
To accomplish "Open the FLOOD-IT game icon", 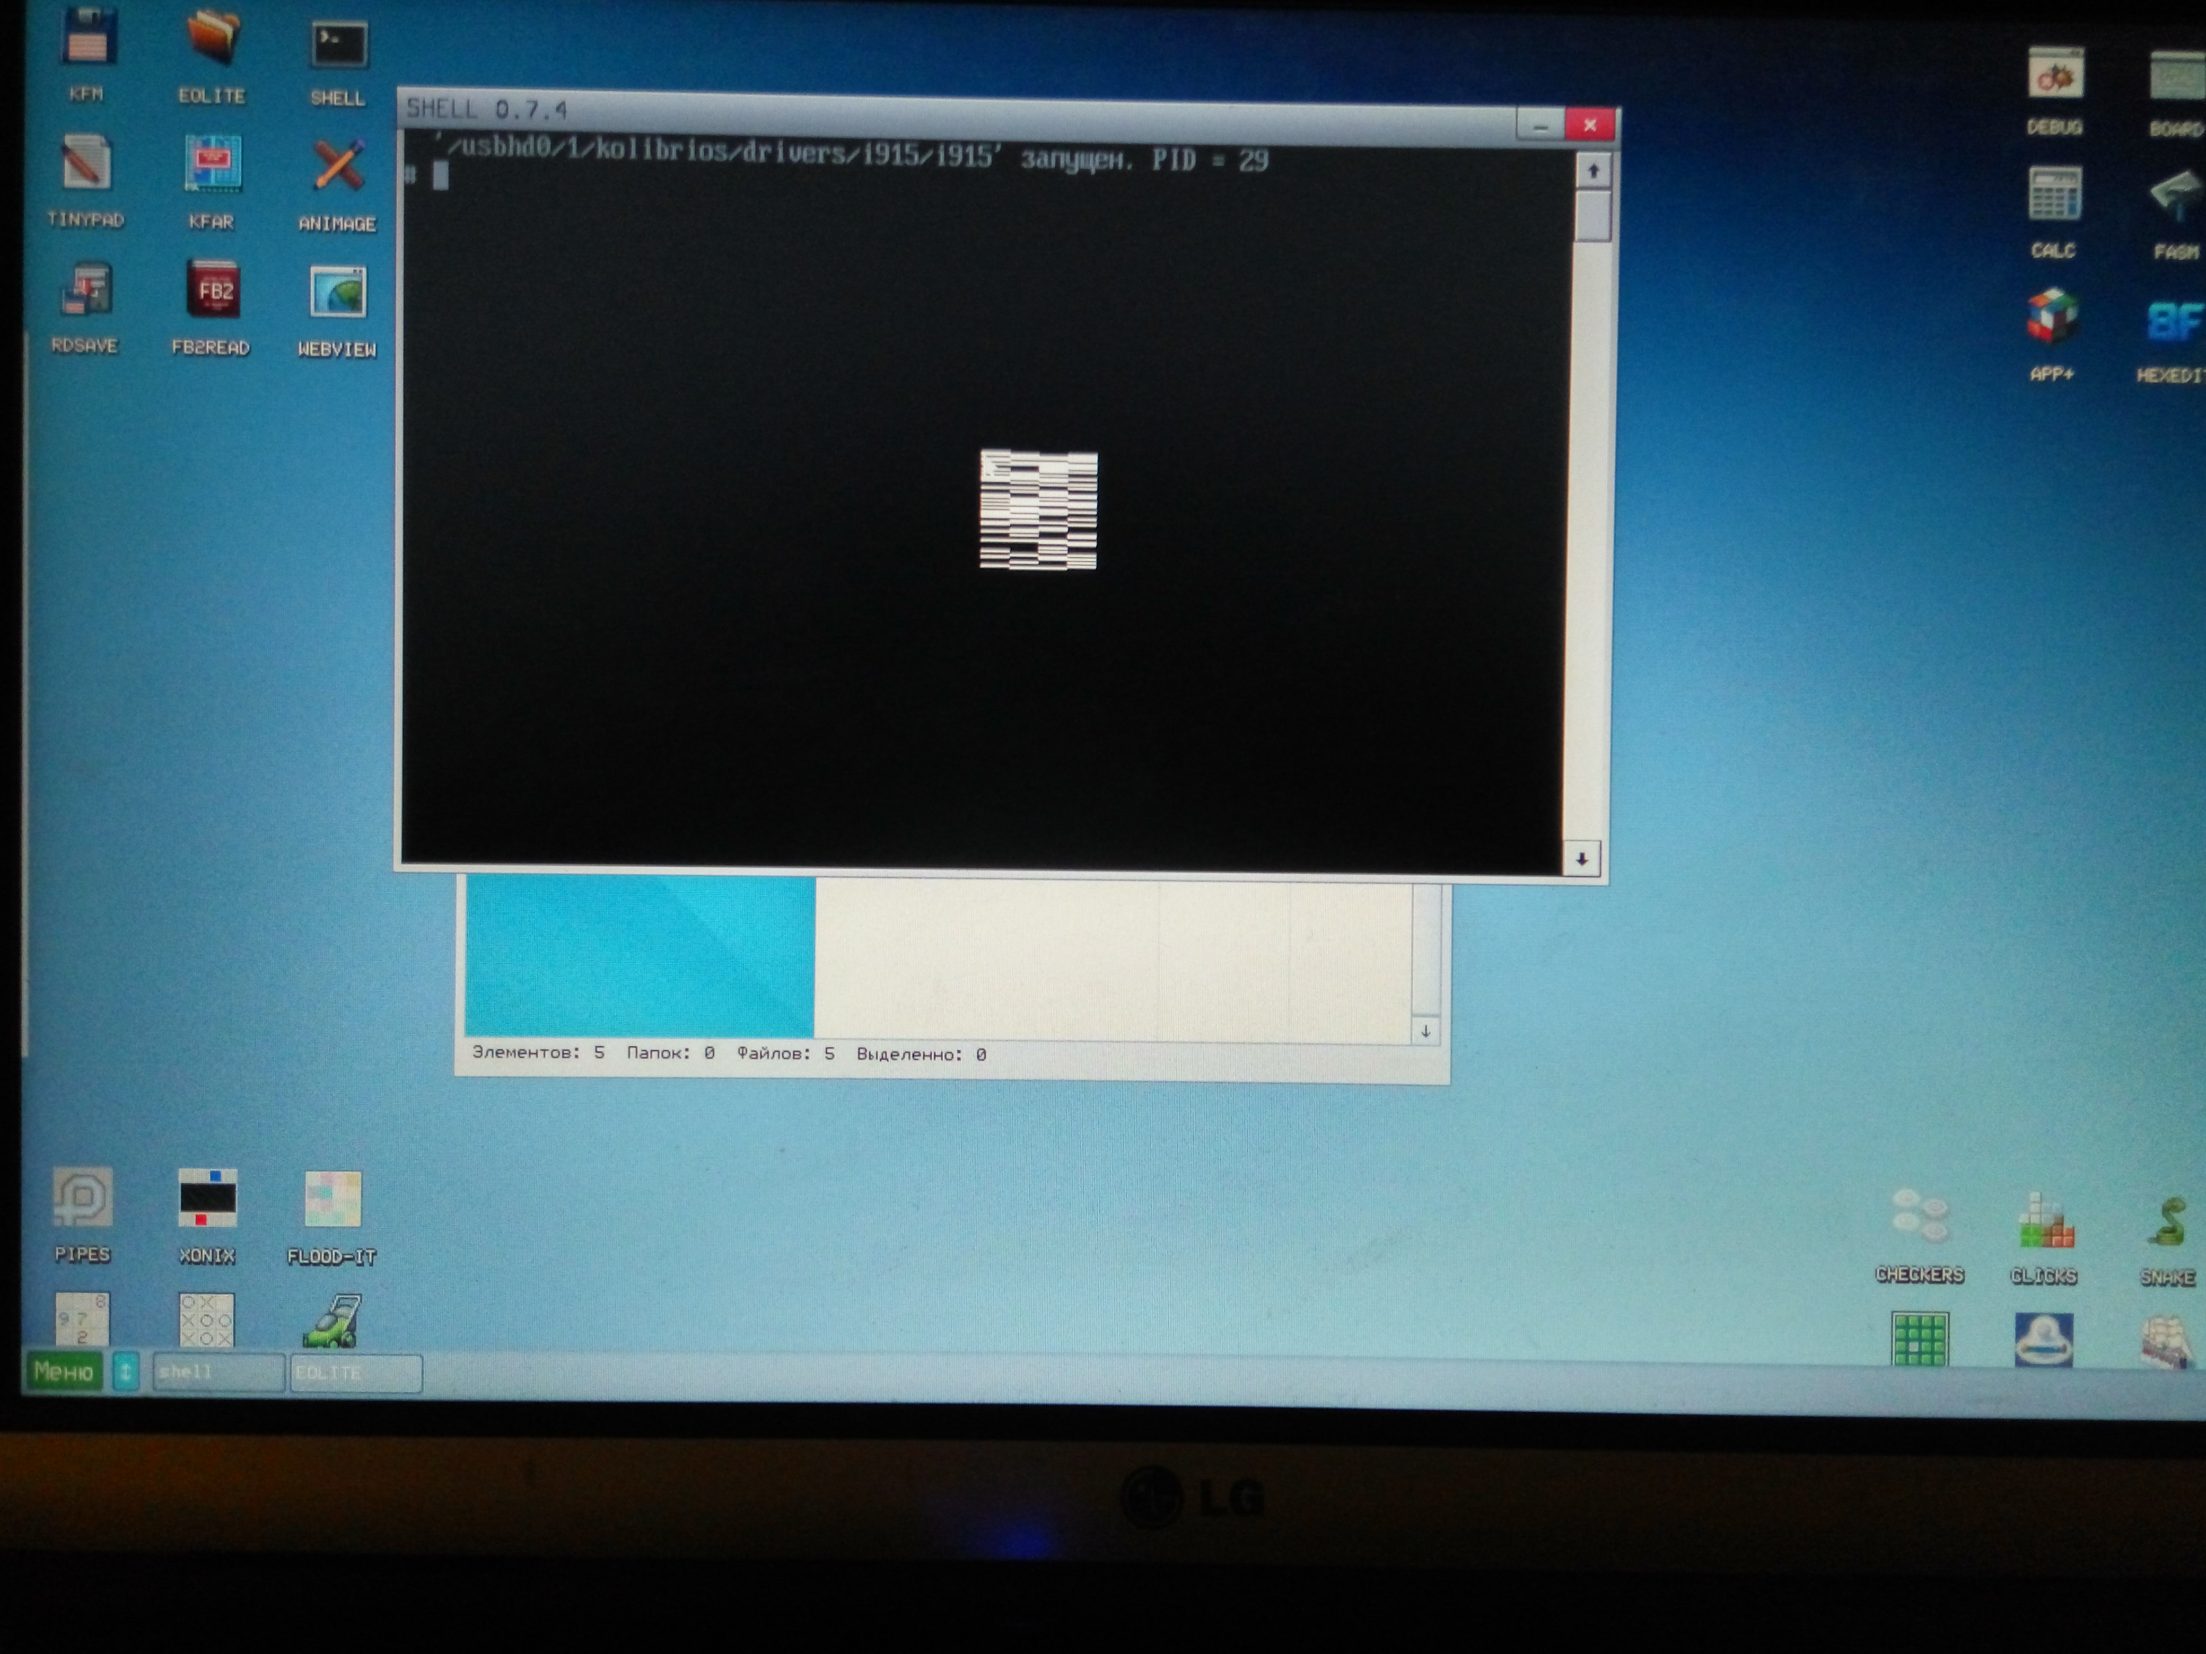I will pyautogui.click(x=332, y=1200).
